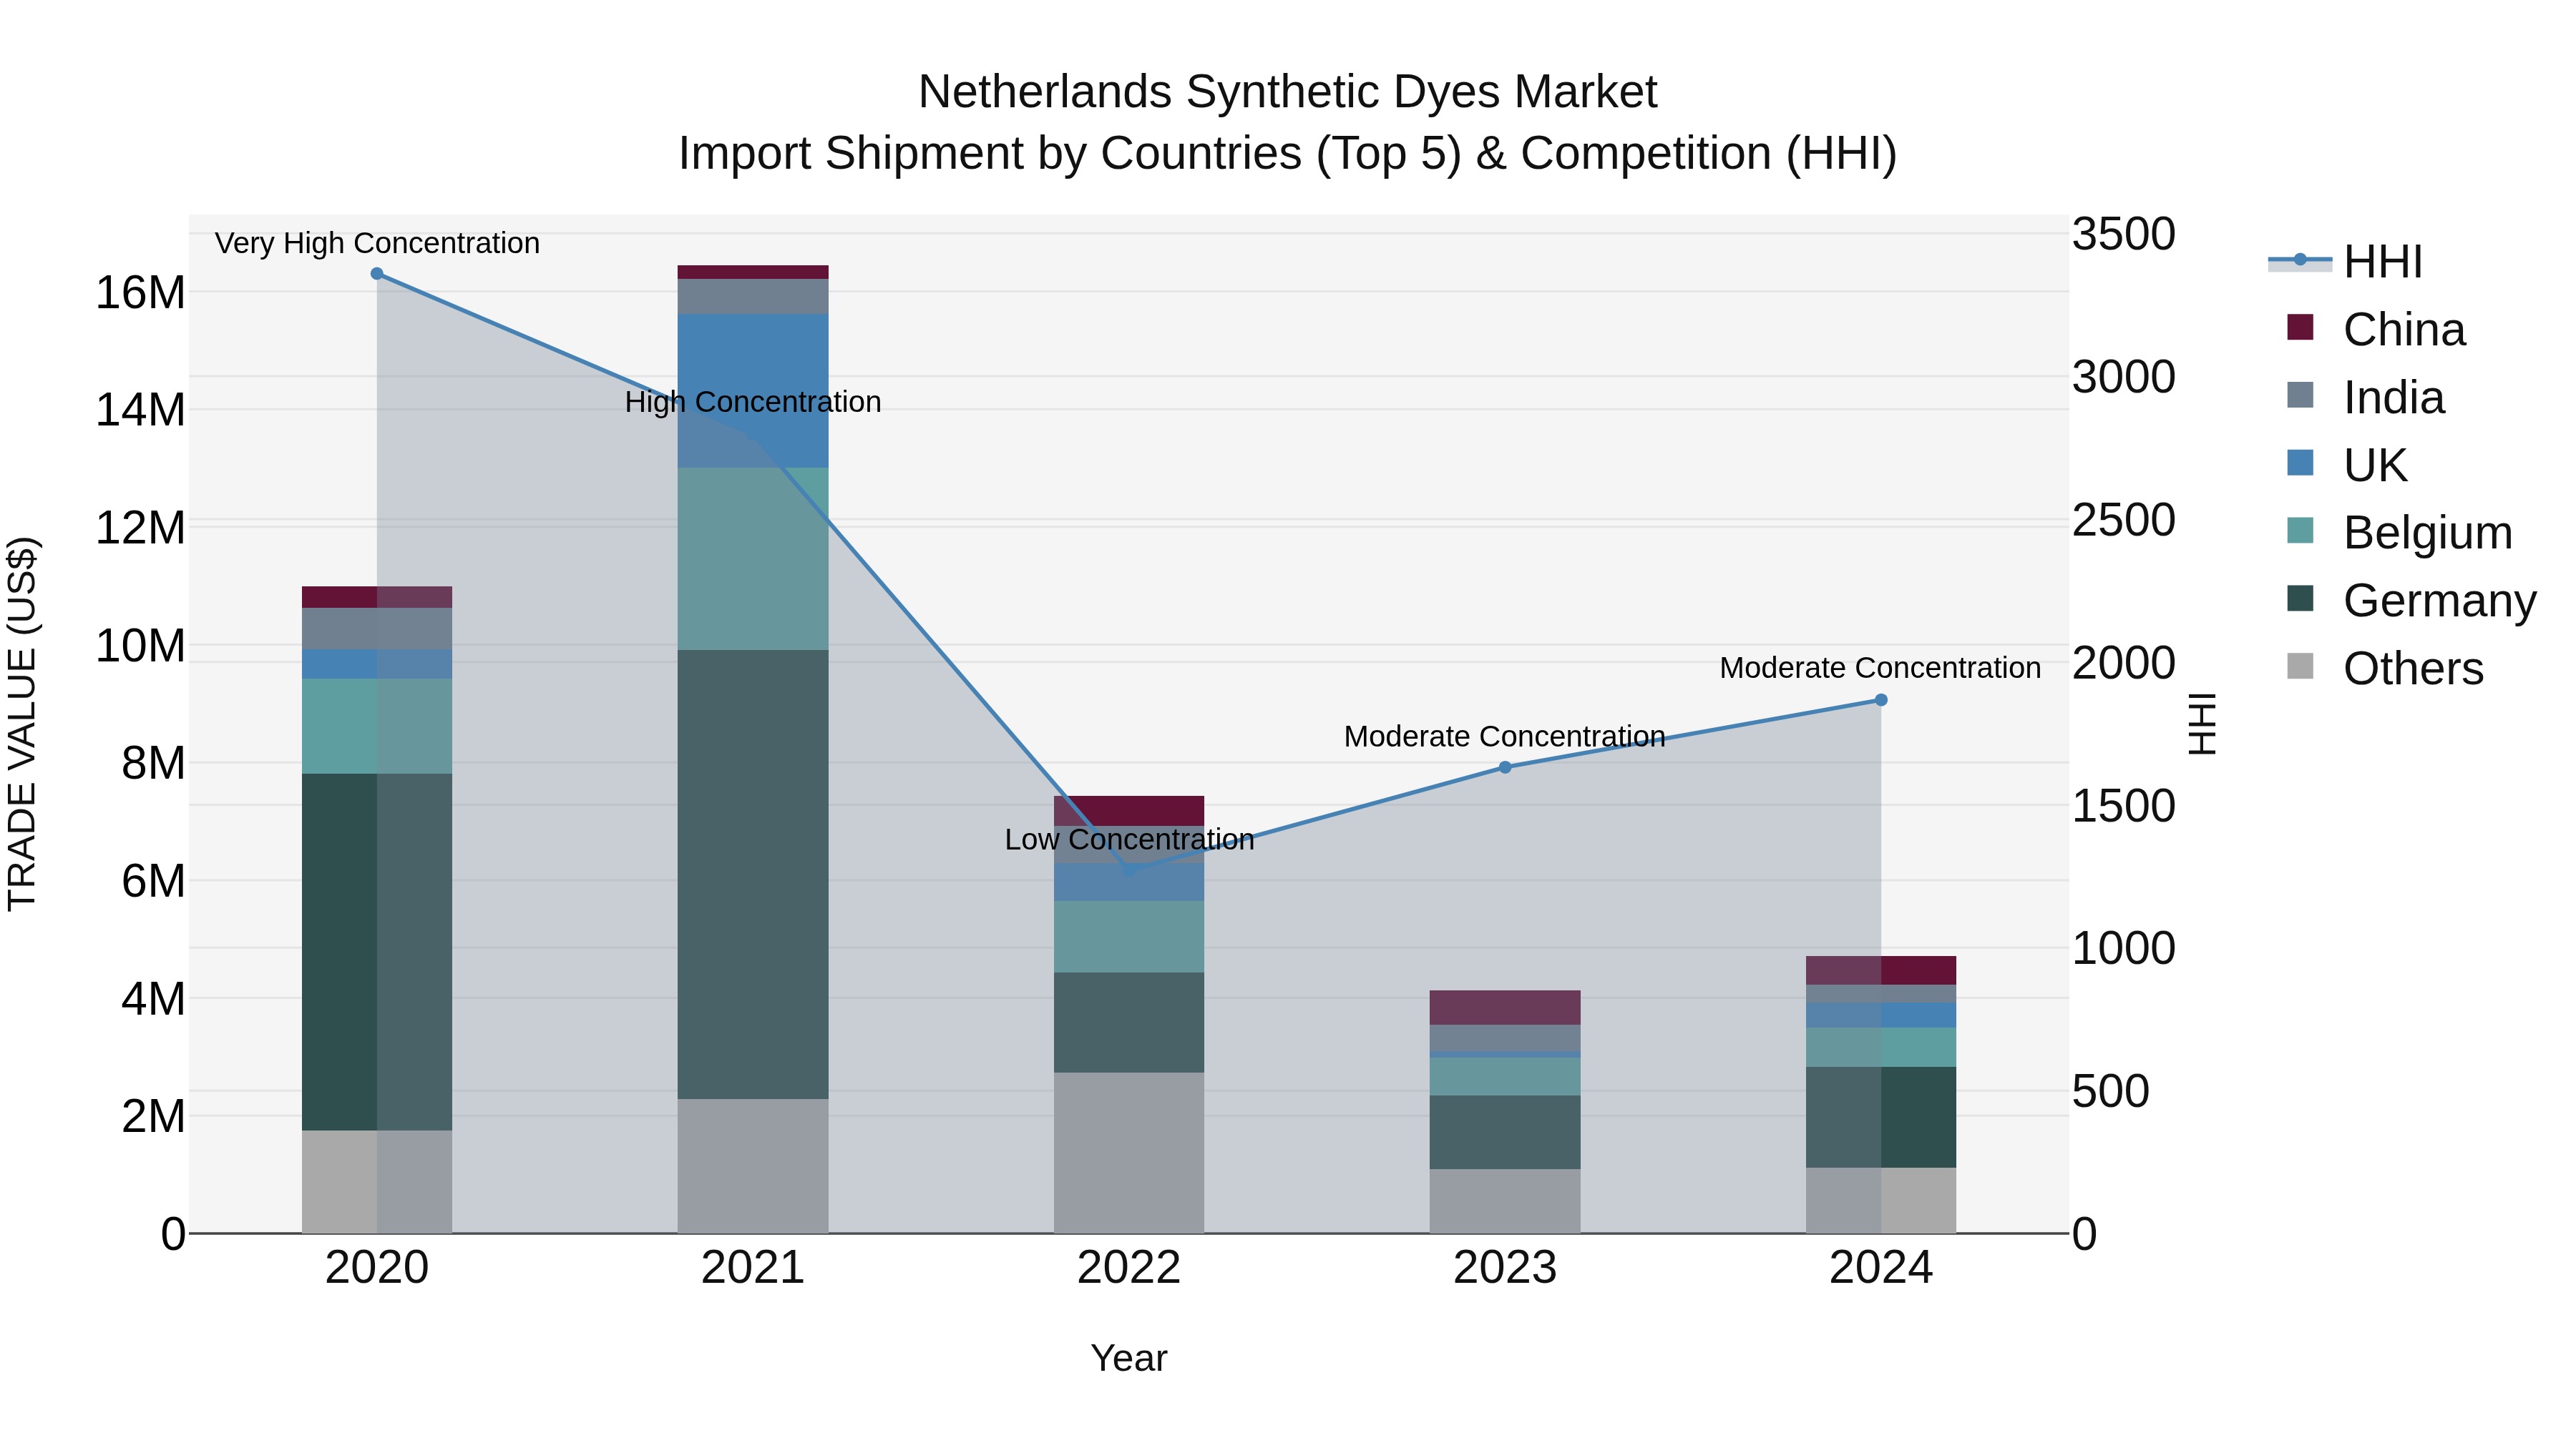
Task: Click the 'Moderate Concentration' label above 2024
Action: point(1881,668)
